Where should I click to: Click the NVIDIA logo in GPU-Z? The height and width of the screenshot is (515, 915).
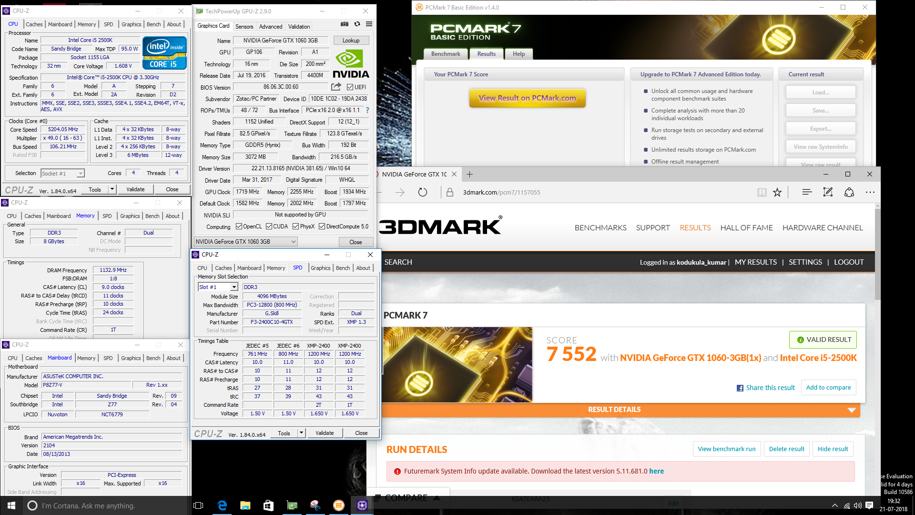pos(351,64)
